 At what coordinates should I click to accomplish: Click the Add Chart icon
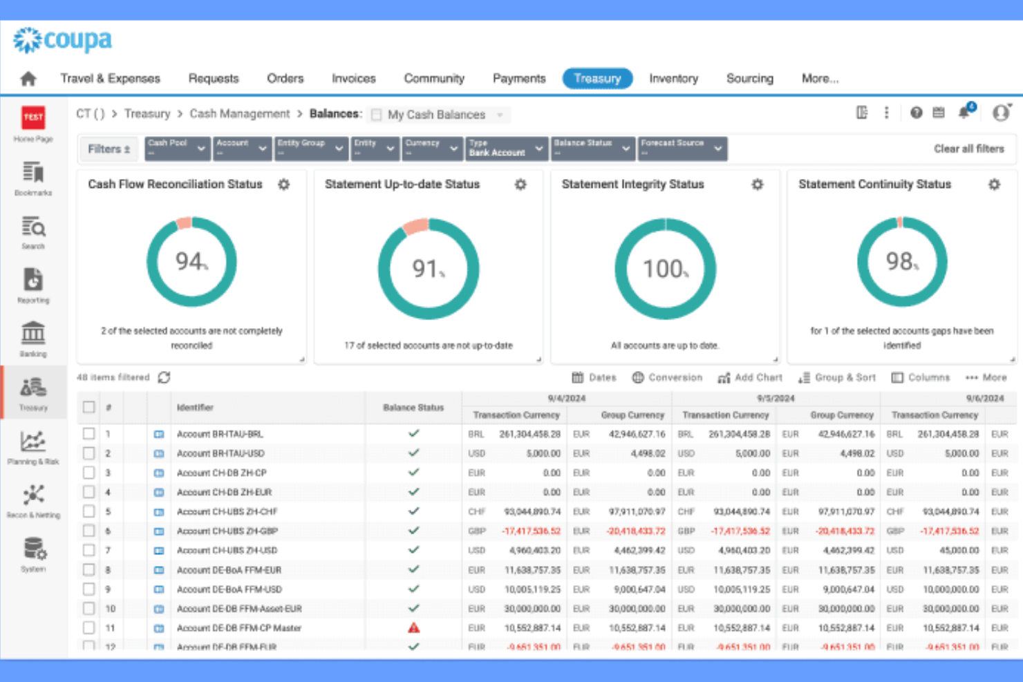(x=724, y=377)
